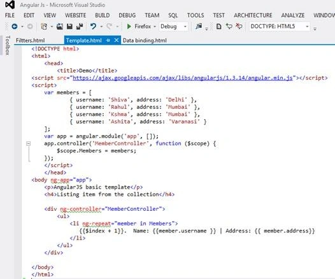
Task: Open the DOCTYPE: HTML5 dropdown
Action: click(x=307, y=27)
